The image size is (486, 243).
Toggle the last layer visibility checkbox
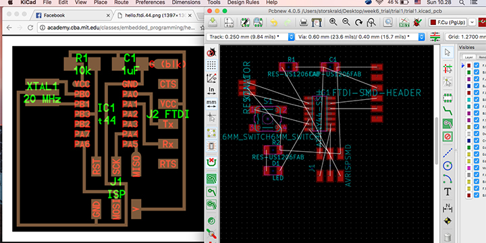point(477,195)
